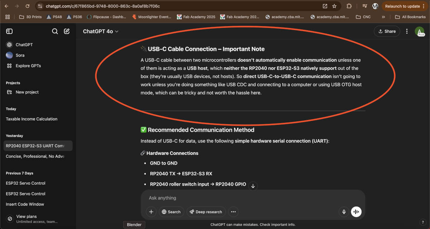The height and width of the screenshot is (229, 430).
Task: Click the plus attach button in composer
Action: [x=151, y=212]
